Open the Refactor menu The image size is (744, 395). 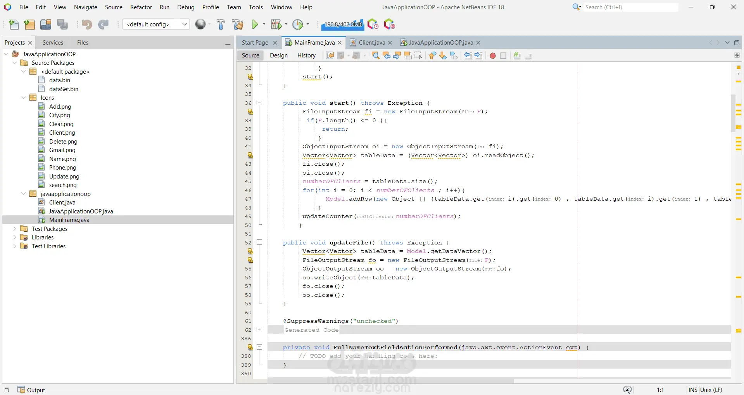click(x=141, y=7)
